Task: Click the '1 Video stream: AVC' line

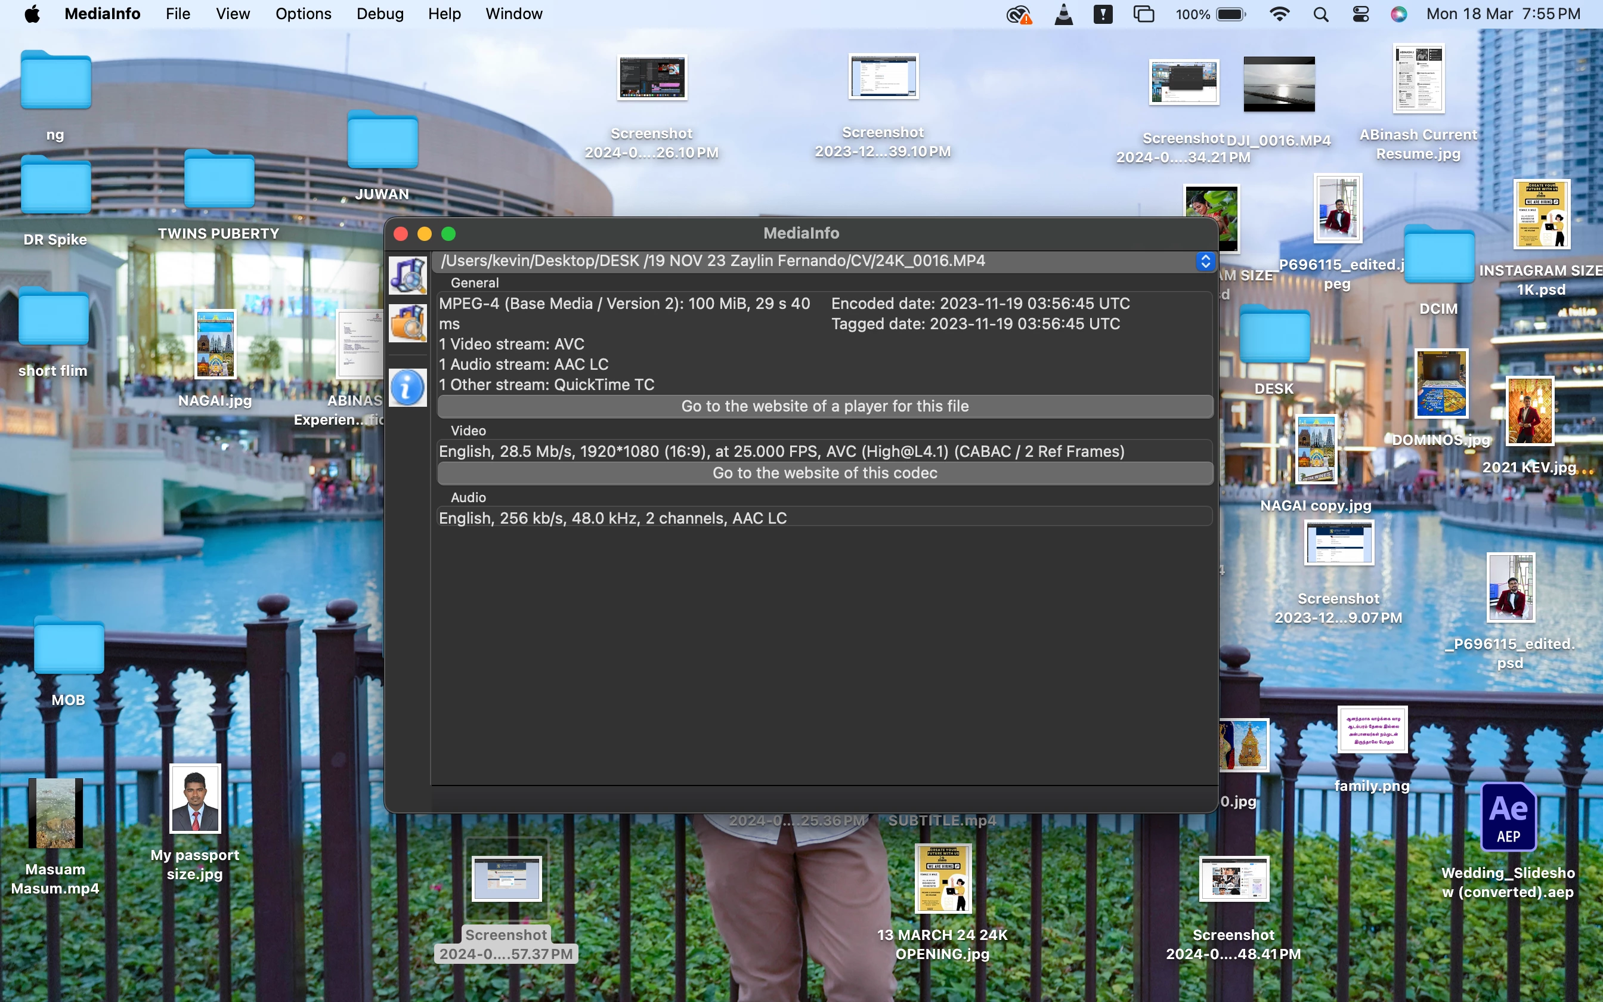Action: (x=511, y=345)
